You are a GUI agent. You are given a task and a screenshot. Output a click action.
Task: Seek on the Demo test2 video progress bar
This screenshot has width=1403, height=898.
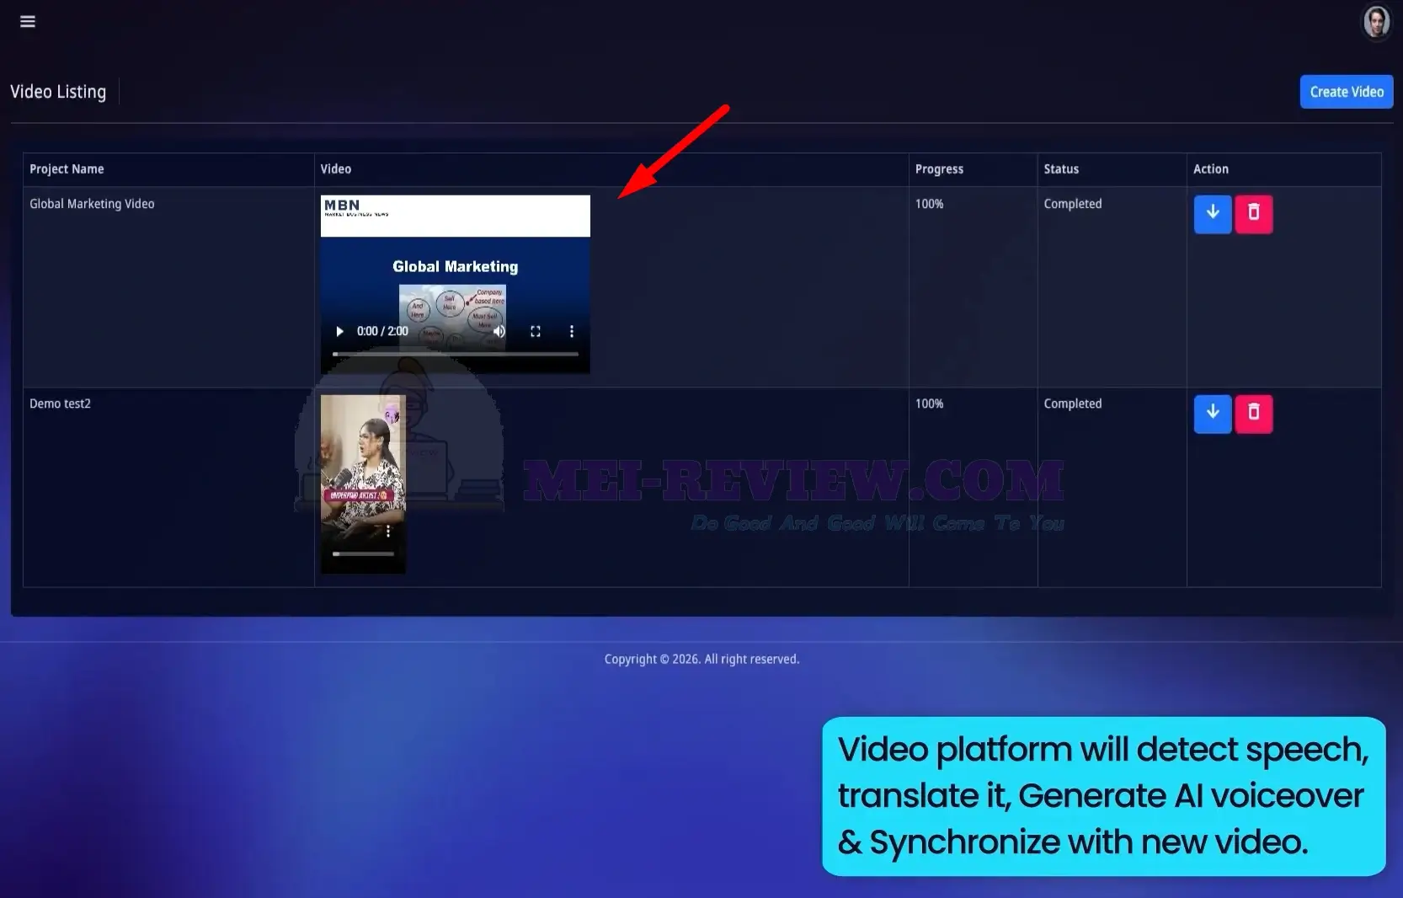point(363,553)
